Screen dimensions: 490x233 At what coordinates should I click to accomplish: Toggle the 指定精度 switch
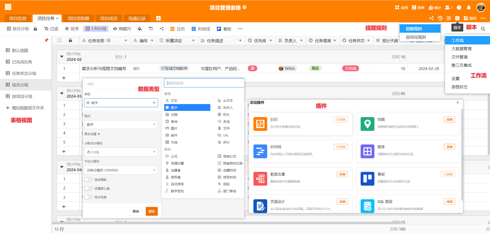coord(88,180)
